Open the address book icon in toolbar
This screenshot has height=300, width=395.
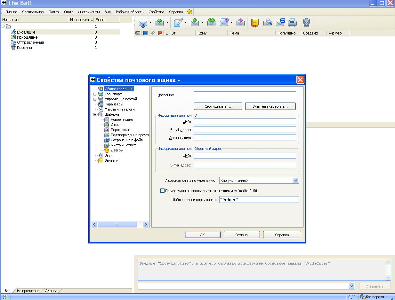point(255,22)
